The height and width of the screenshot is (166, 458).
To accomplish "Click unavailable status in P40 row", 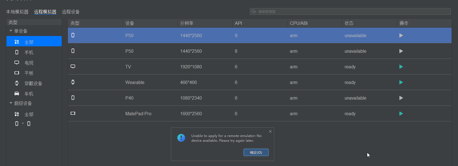I will (x=356, y=98).
